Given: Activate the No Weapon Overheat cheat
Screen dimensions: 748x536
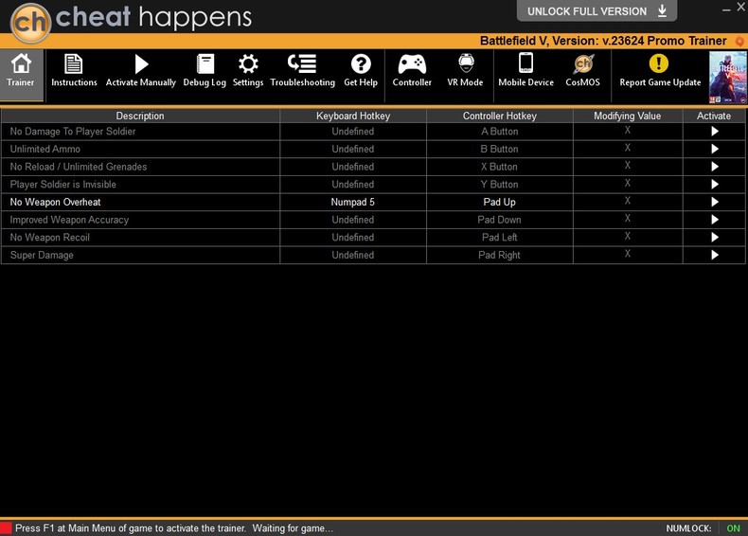Looking at the screenshot, I should click(714, 202).
